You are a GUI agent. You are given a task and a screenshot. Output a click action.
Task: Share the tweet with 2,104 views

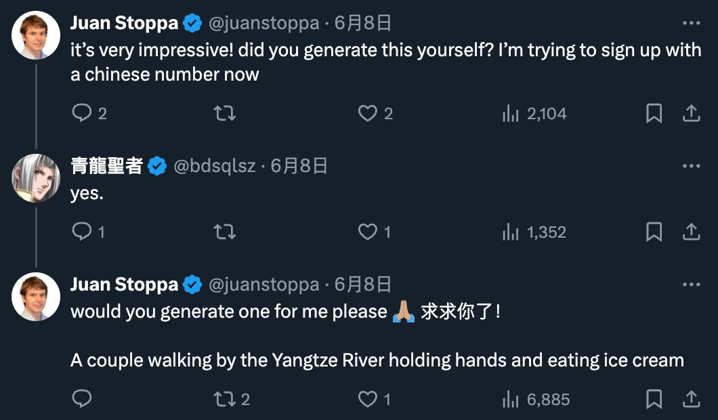coord(691,113)
